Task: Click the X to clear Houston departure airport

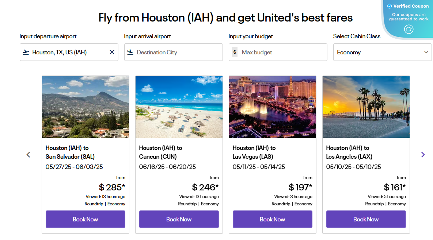Action: pyautogui.click(x=112, y=52)
